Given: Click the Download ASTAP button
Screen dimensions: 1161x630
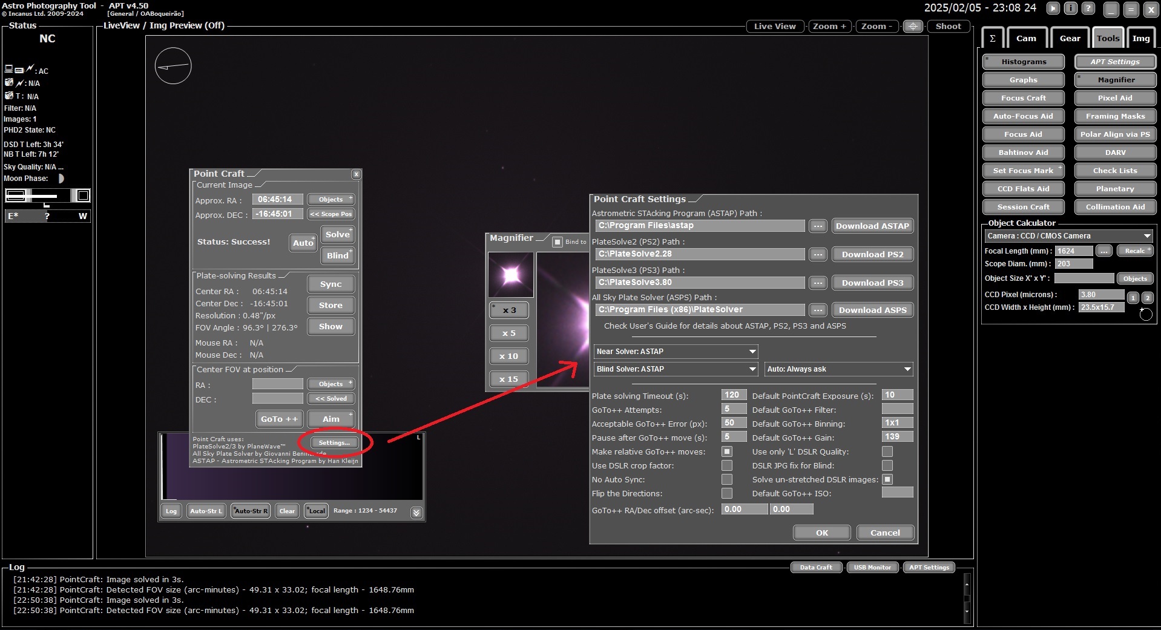Looking at the screenshot, I should coord(872,226).
